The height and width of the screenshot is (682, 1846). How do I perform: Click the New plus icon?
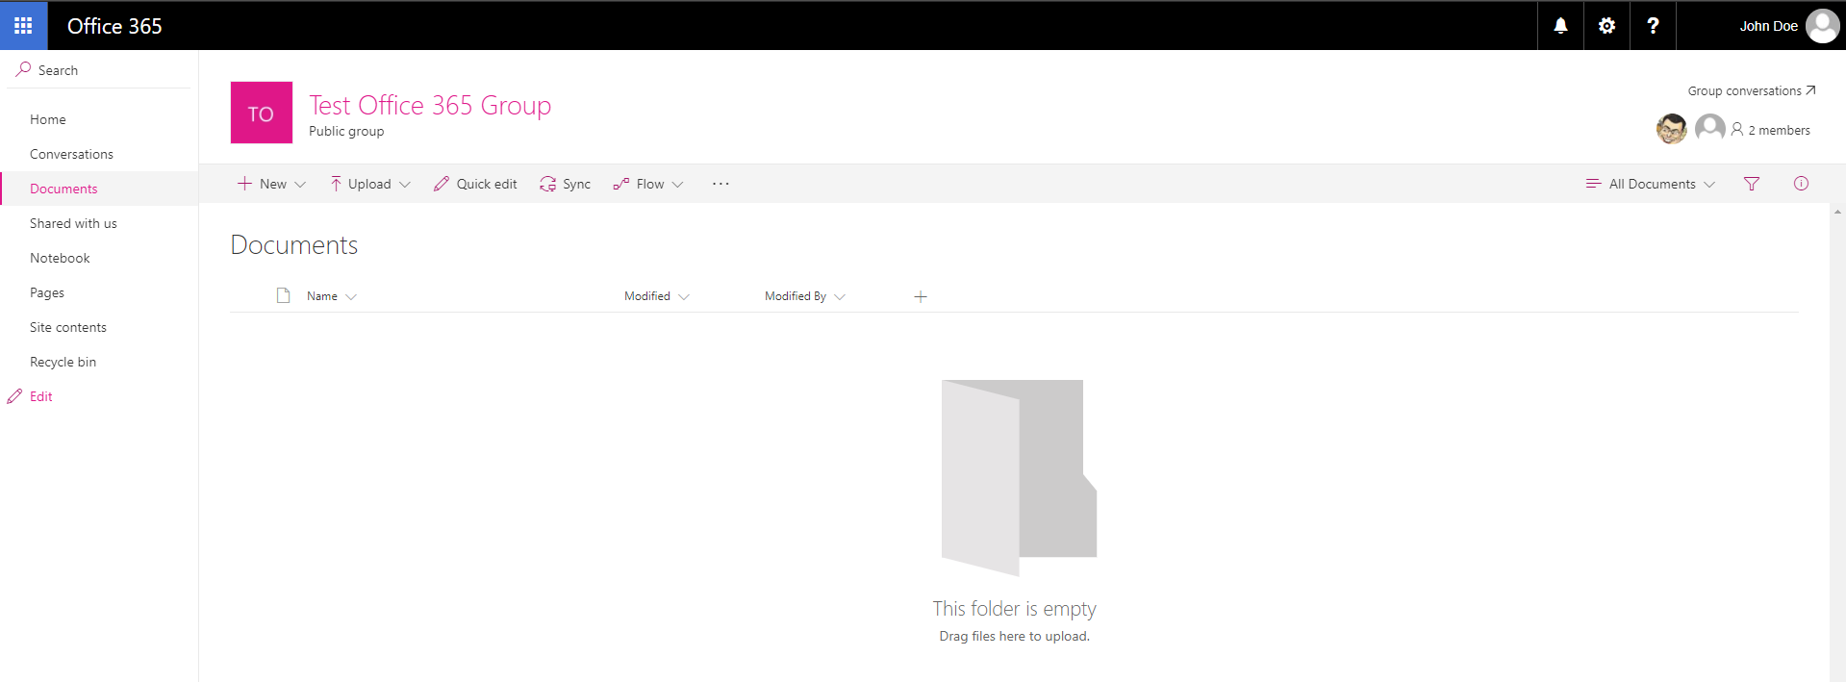coord(244,183)
